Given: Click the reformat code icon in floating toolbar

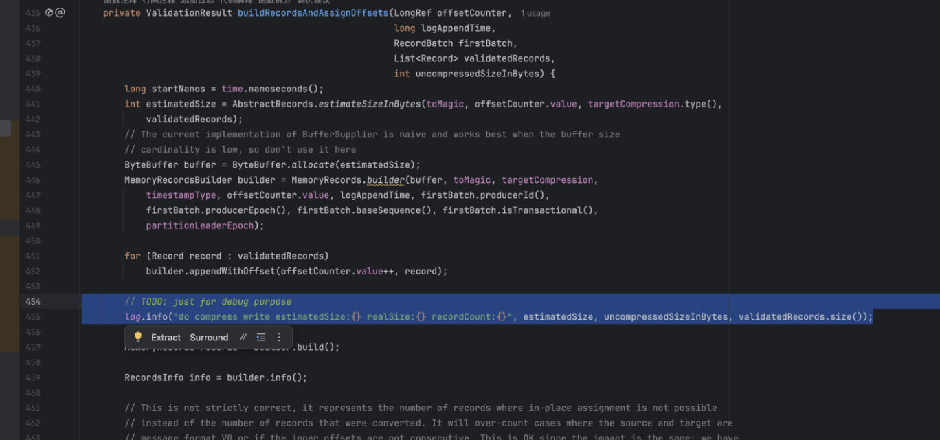Looking at the screenshot, I should pos(261,338).
